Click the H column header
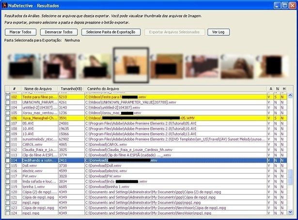Screen dimensions: 298x220 click(284, 89)
